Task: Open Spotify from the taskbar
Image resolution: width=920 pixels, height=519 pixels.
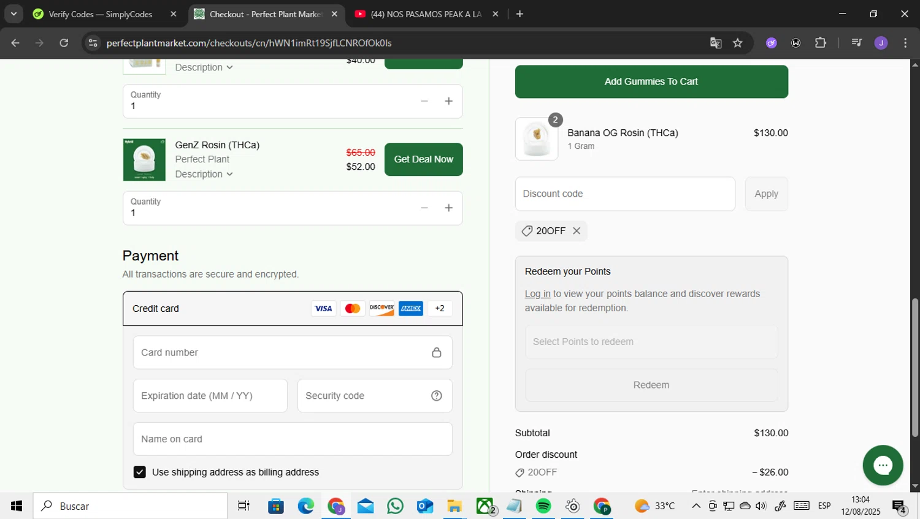Action: click(543, 506)
